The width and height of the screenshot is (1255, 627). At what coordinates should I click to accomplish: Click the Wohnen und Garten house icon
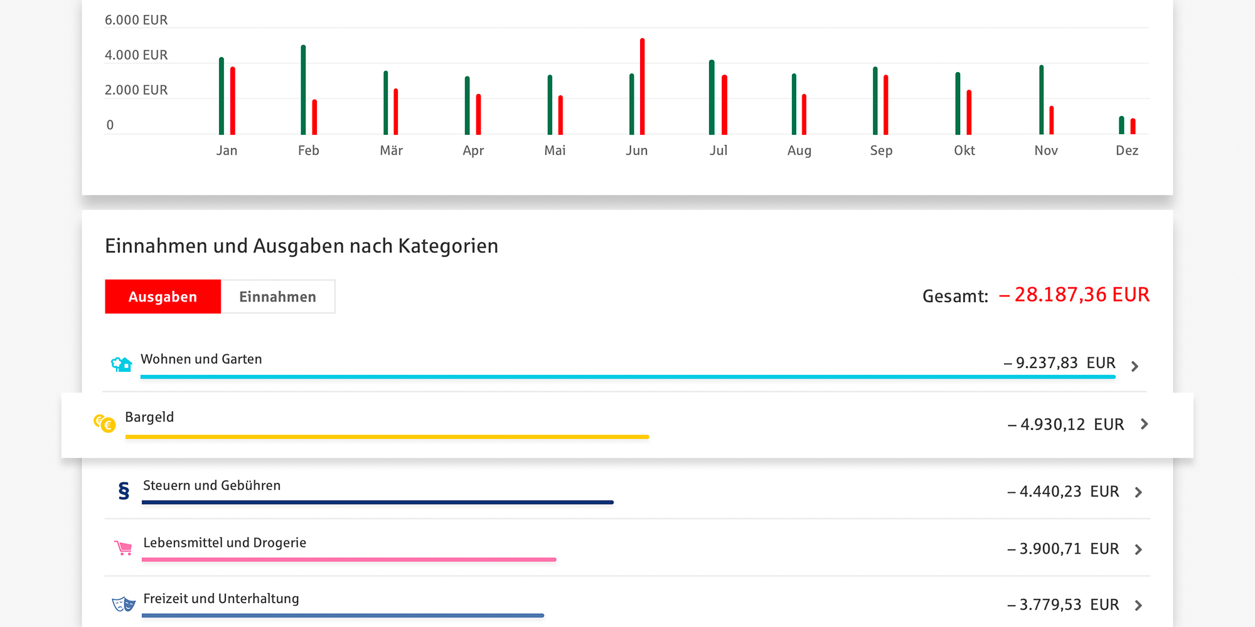pos(122,364)
